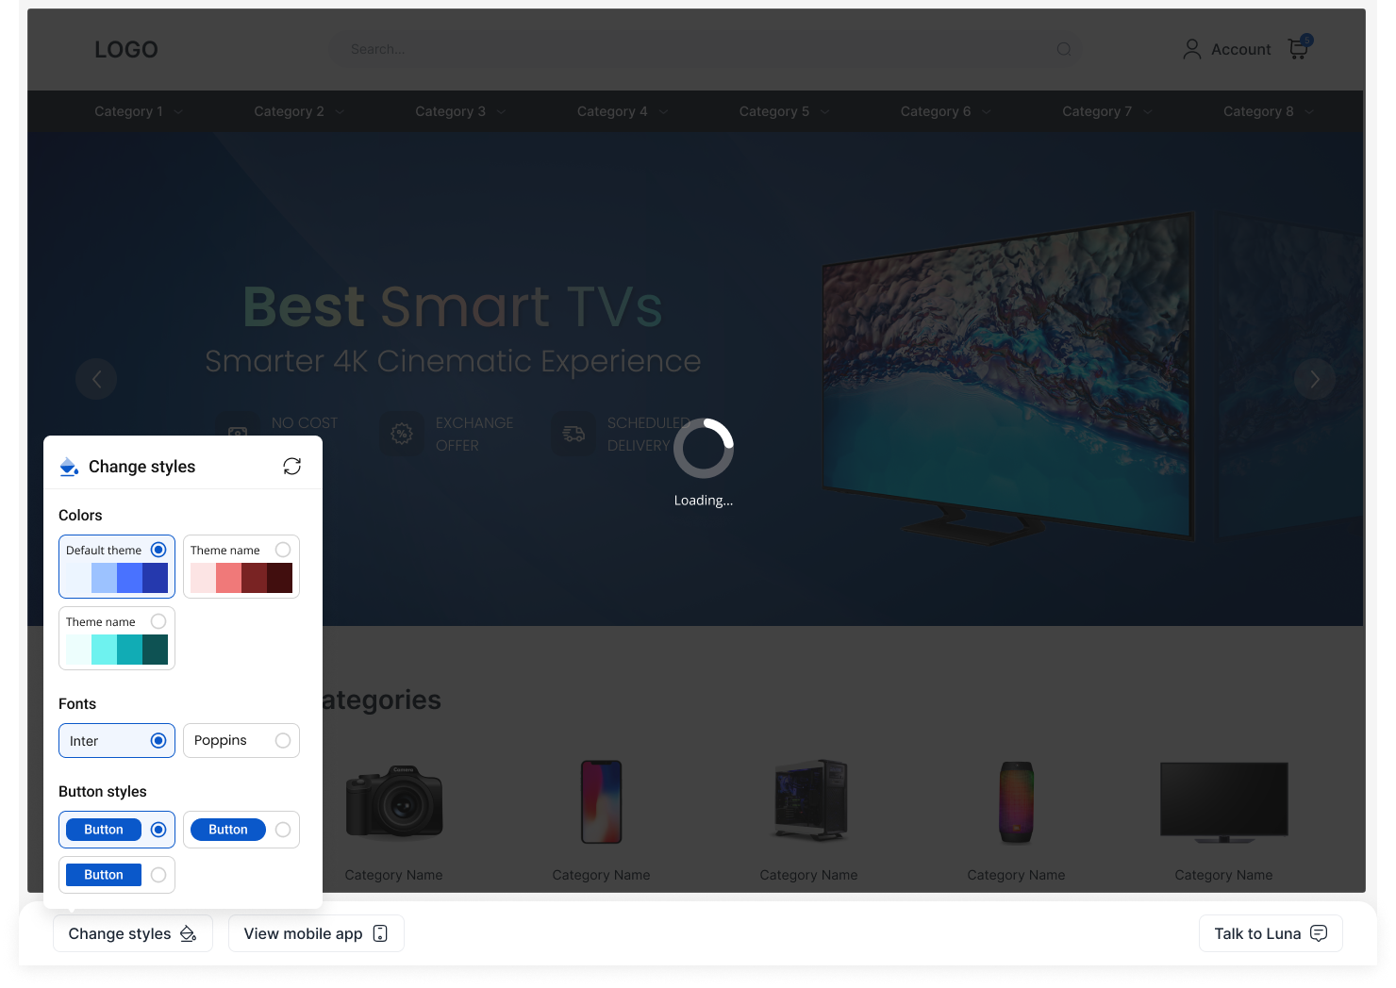The width and height of the screenshot is (1396, 988).
Task: Click inside the Search input field
Action: [706, 49]
